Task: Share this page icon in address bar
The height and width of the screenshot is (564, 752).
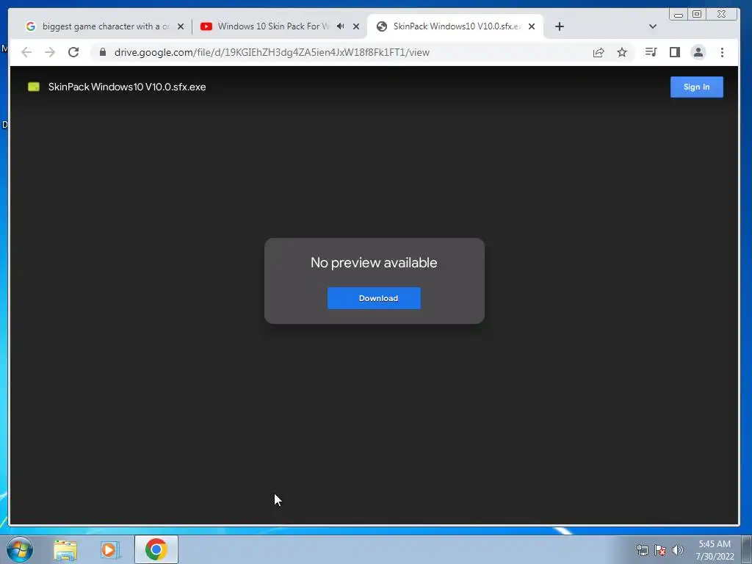Action: 599,52
